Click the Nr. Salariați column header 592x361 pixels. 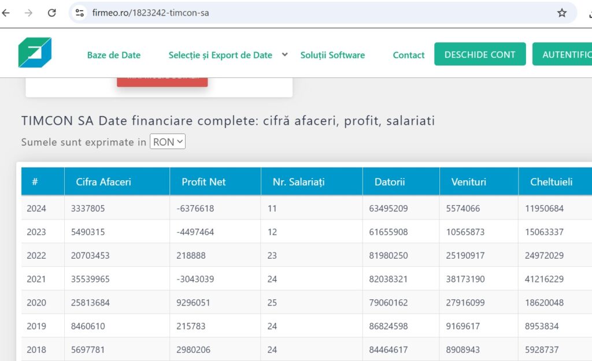298,182
